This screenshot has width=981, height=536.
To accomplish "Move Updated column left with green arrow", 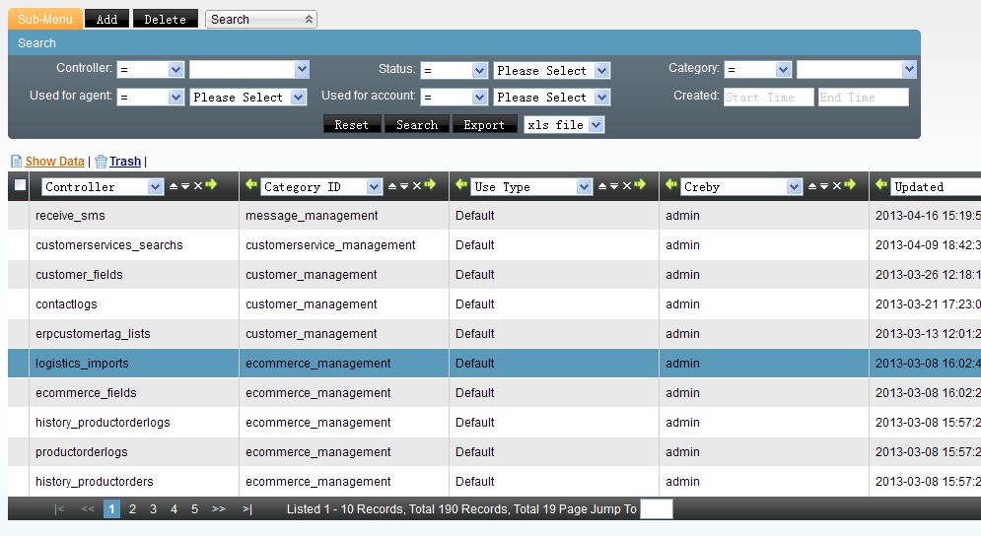I will (881, 185).
